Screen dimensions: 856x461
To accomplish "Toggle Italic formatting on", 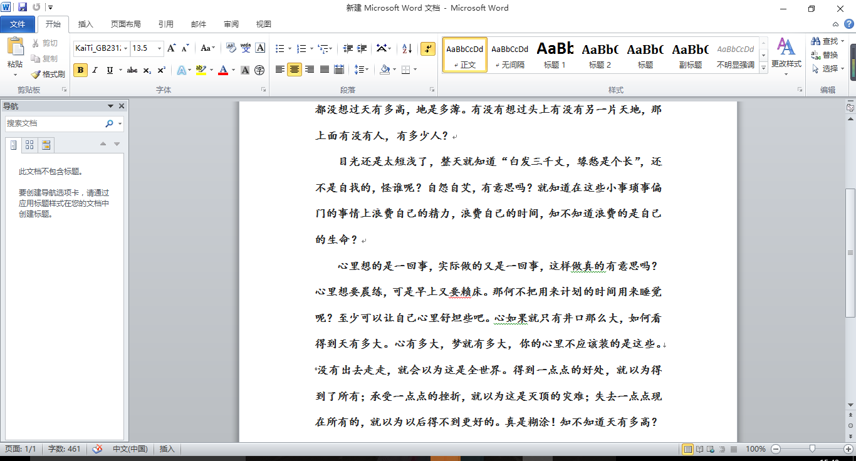I will [x=95, y=70].
